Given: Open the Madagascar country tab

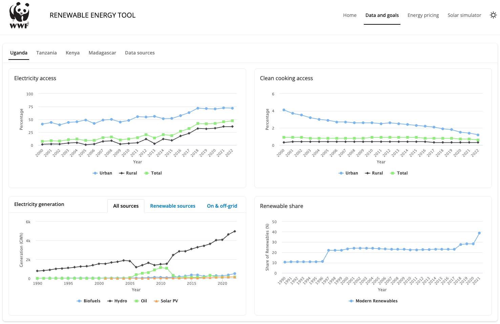Looking at the screenshot, I should point(102,53).
